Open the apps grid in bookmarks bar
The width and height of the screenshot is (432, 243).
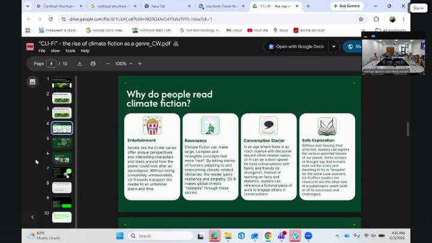click(28, 31)
